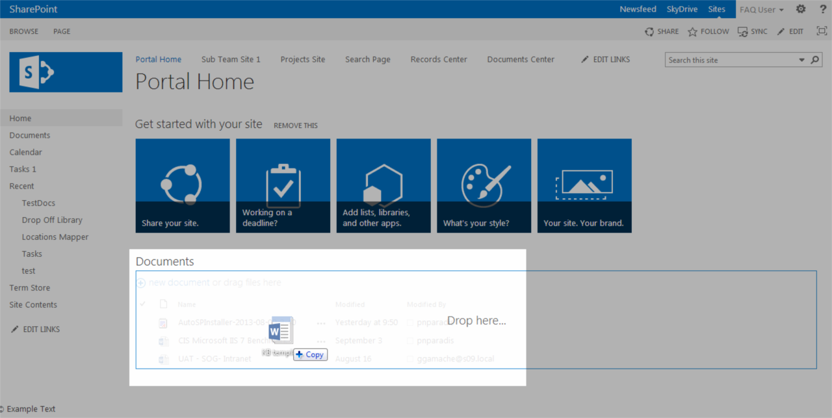Click the SharePoint site logo

66,72
